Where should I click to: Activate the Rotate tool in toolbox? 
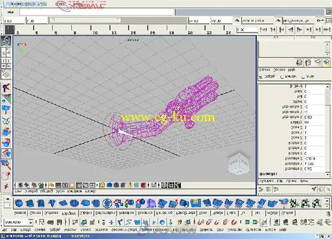[x=6, y=142]
